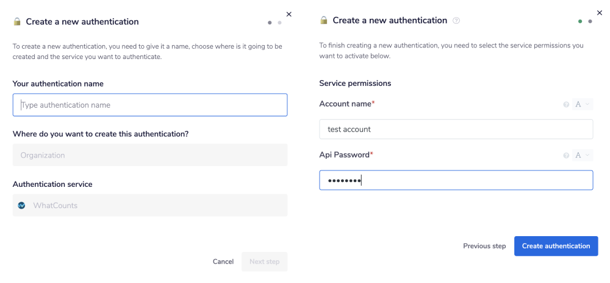Open the Account name type dropdown
Screen dimensions: 610x283
tap(583, 105)
